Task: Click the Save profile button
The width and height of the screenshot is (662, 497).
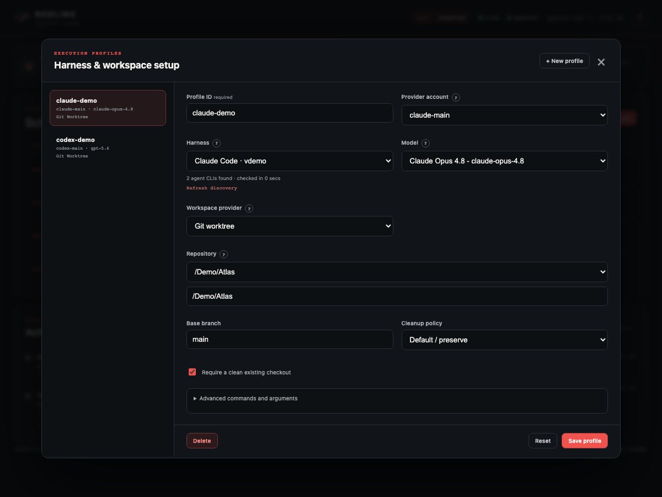Action: [585, 441]
